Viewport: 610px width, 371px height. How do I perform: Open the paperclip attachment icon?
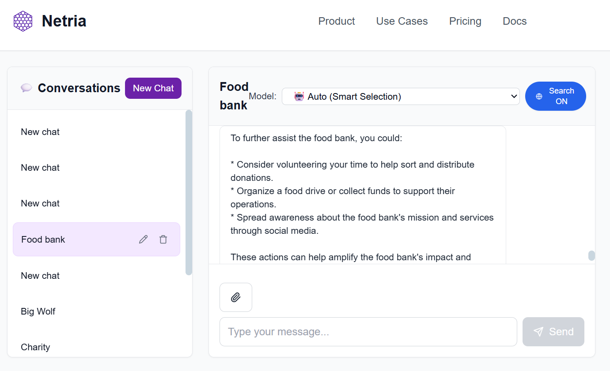[235, 297]
